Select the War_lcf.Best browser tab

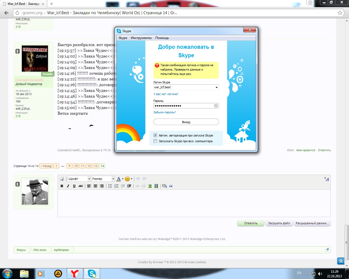click(23, 4)
